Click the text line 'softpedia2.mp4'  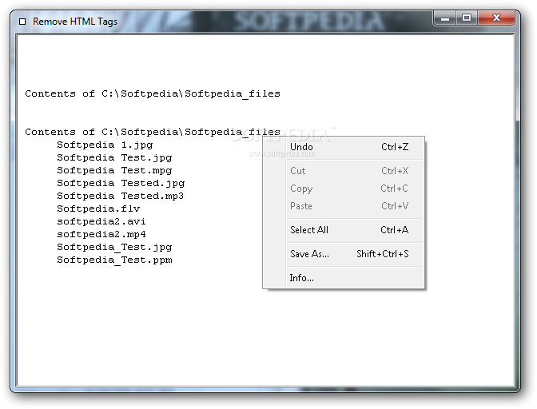pyautogui.click(x=101, y=234)
